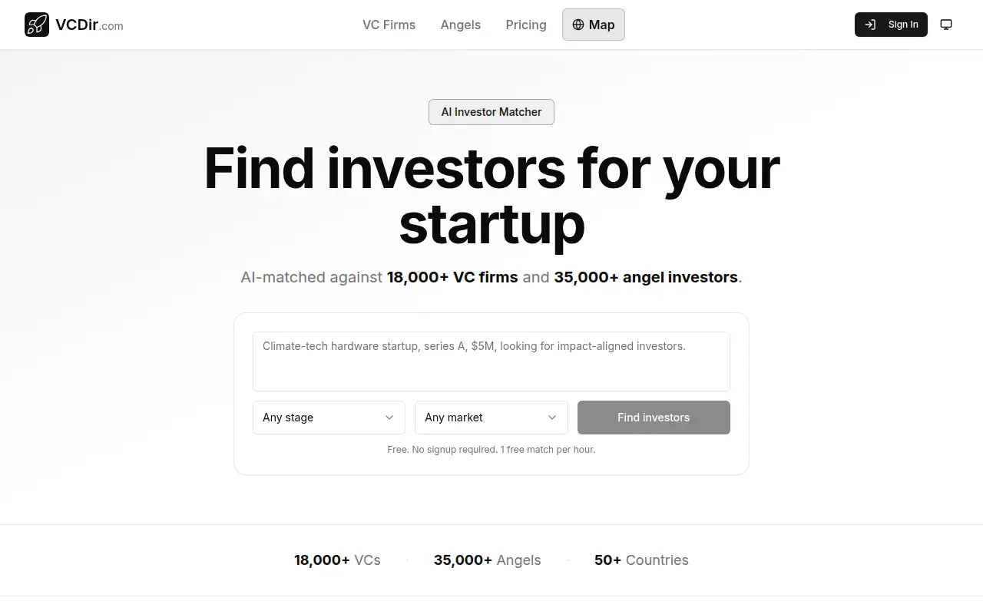Click the AI Investor Matcher badge

pyautogui.click(x=491, y=112)
